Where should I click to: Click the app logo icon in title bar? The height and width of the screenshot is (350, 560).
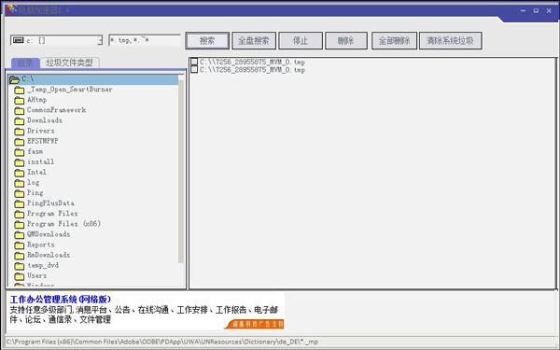(x=12, y=9)
